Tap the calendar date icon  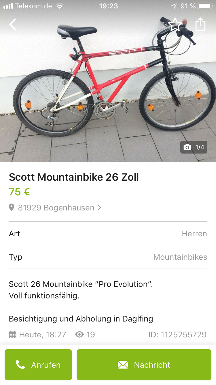pyautogui.click(x=13, y=335)
